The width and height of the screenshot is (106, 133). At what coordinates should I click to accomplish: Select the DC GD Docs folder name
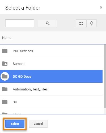coord(22,77)
